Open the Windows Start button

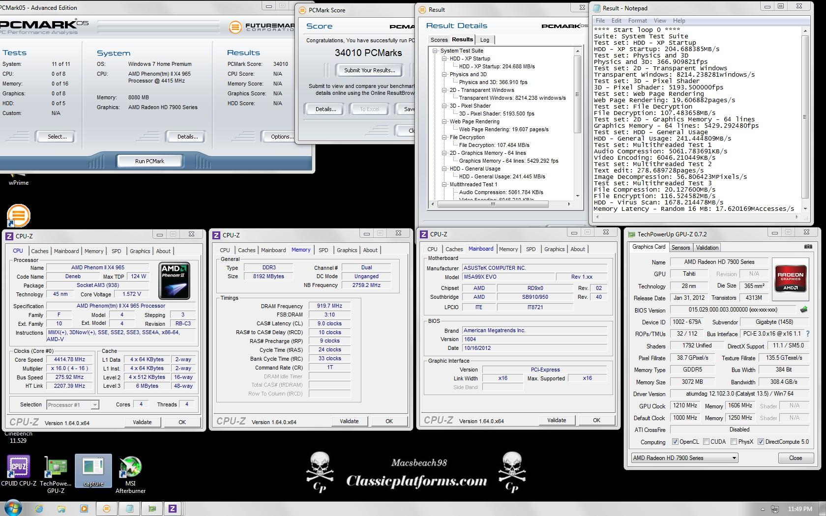click(x=13, y=509)
